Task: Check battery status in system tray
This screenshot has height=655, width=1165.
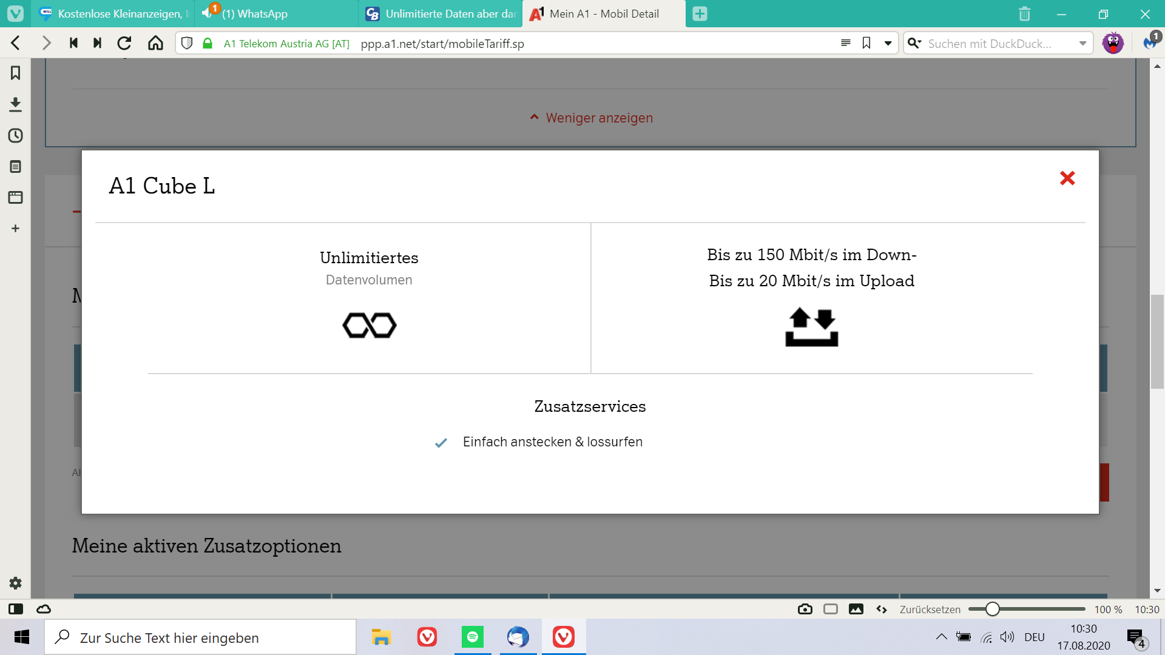Action: tap(964, 637)
